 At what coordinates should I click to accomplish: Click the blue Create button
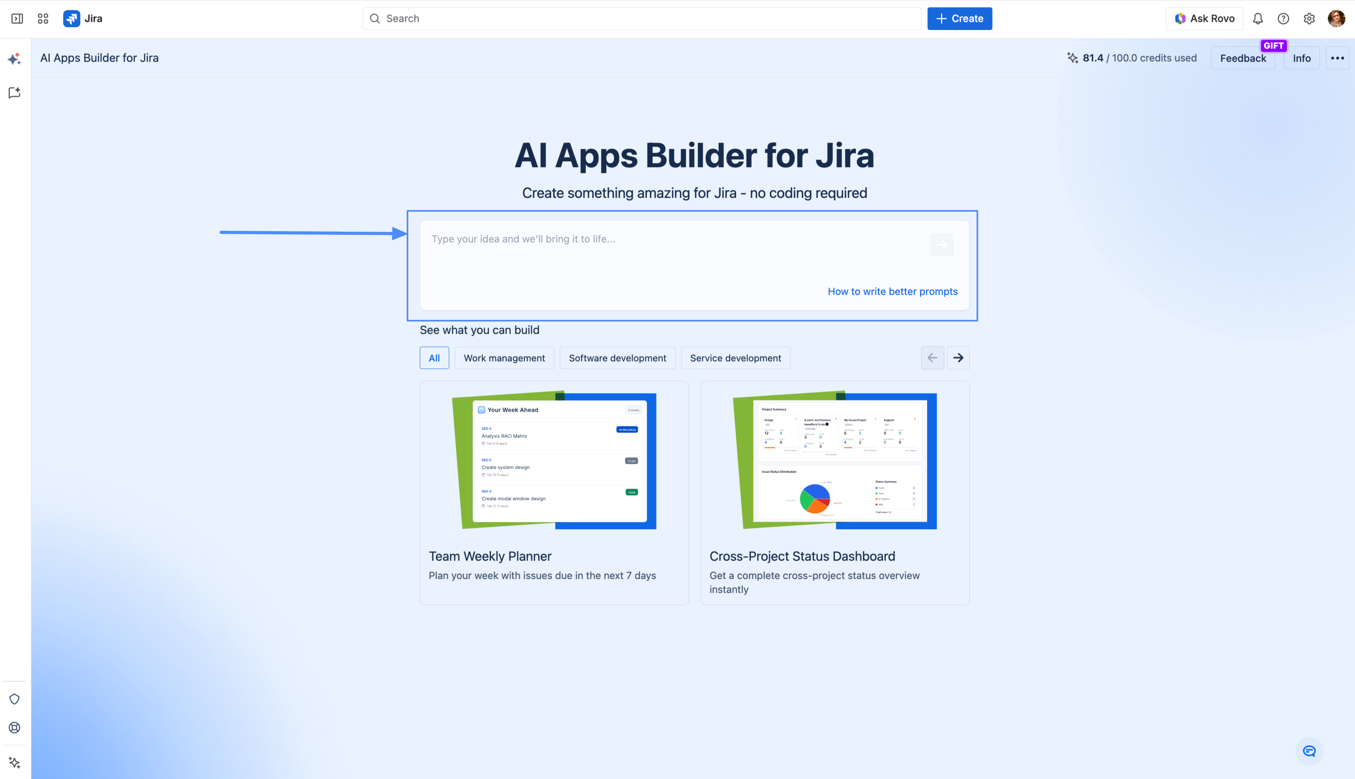[959, 19]
